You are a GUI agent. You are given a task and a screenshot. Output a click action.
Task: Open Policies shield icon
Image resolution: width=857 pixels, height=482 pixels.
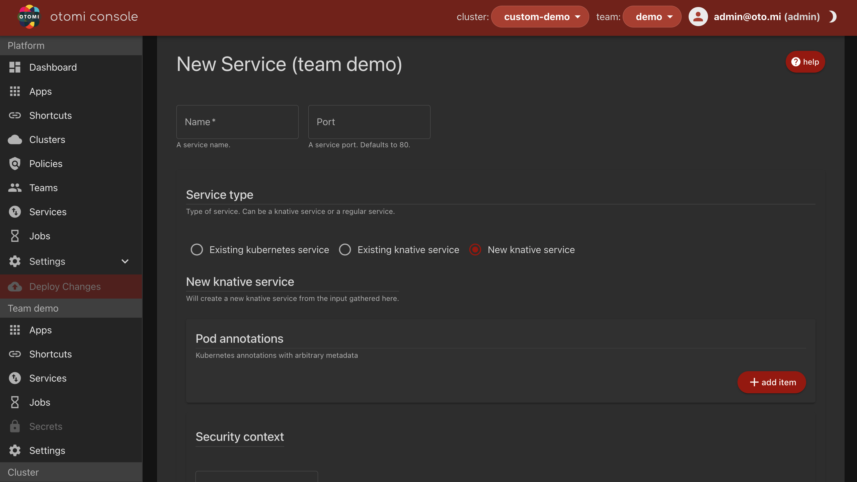click(15, 164)
